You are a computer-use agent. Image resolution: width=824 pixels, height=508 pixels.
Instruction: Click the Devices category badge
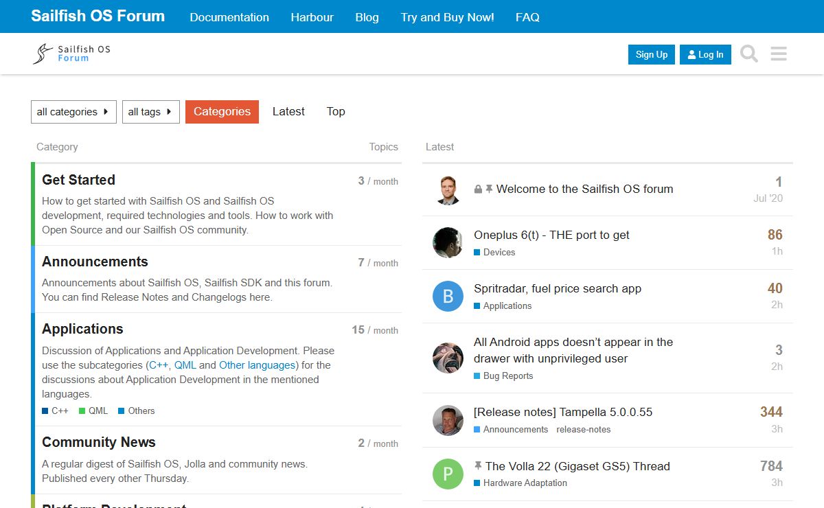pyautogui.click(x=494, y=253)
